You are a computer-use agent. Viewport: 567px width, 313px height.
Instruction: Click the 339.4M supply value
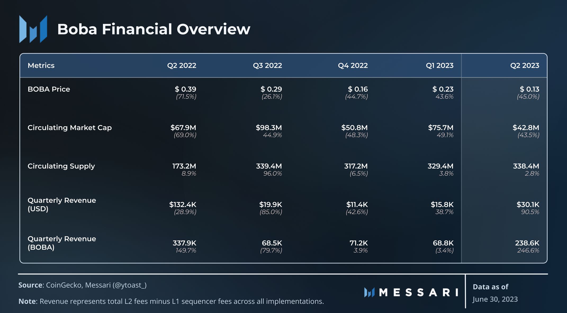269,166
